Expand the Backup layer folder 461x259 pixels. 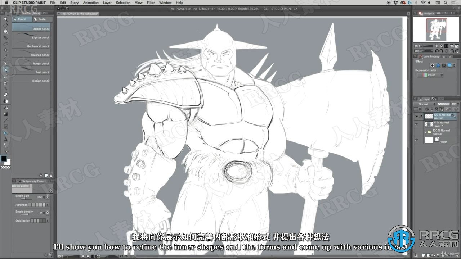click(425, 132)
